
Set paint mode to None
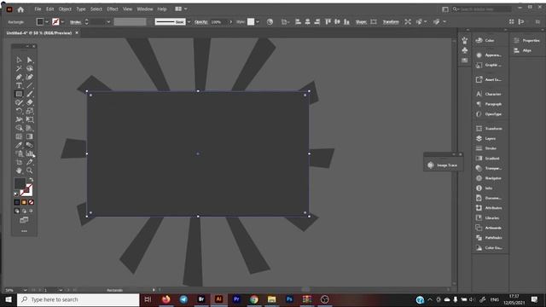pyautogui.click(x=31, y=202)
